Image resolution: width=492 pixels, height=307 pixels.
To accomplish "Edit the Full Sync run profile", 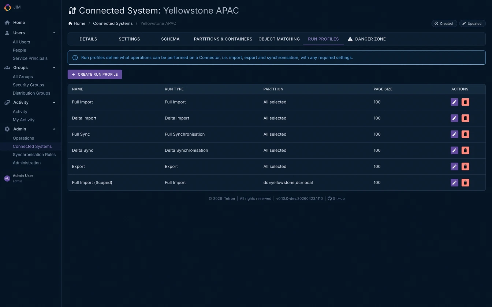I will [x=454, y=134].
